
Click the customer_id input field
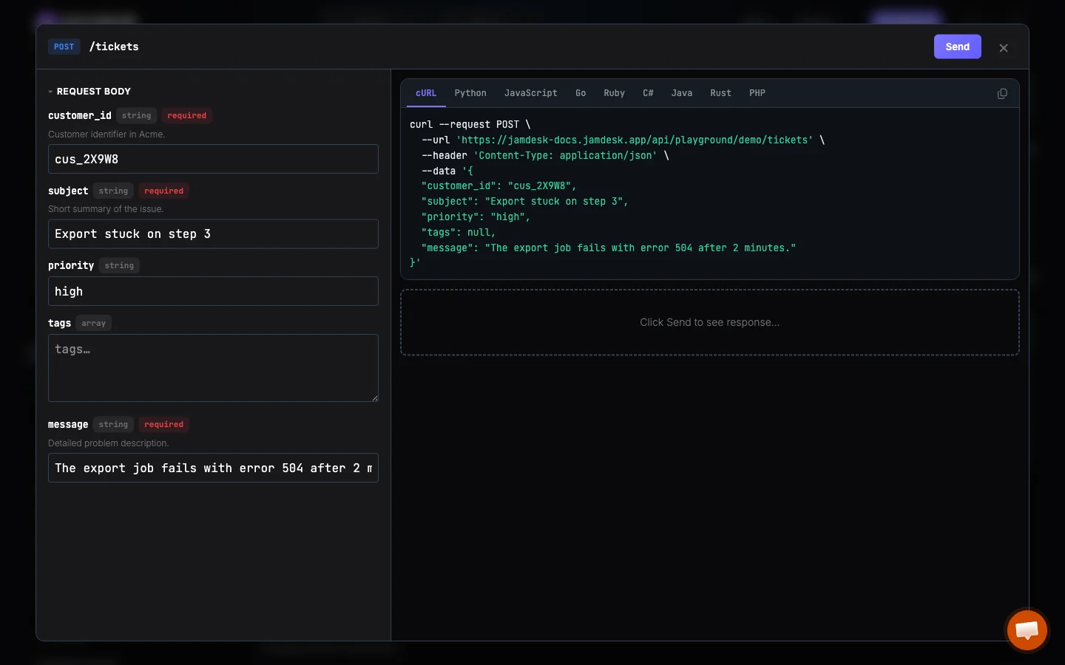(x=213, y=159)
